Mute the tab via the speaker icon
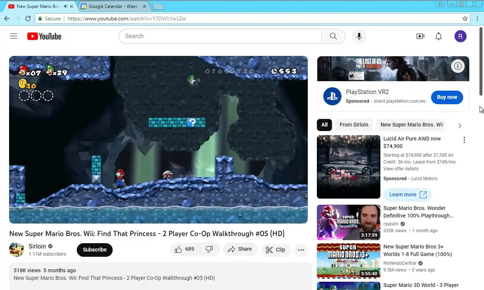 click(65, 6)
